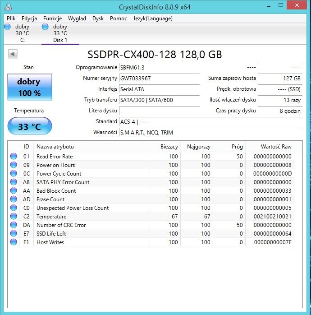This screenshot has width=311, height=315.
Task: Go to previous disk with left arrow
Action: pos(13,54)
